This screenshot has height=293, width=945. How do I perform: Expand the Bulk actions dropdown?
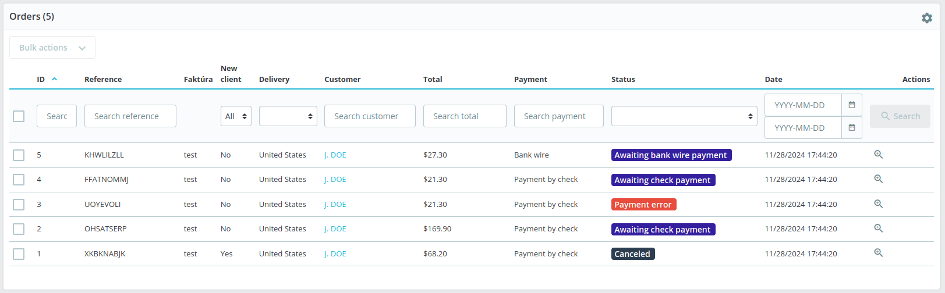[x=52, y=48]
